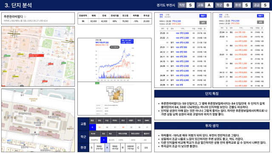272x153 pixels.
Task: Sort by the 가격 column header in the left list
Action: click(x=182, y=28)
